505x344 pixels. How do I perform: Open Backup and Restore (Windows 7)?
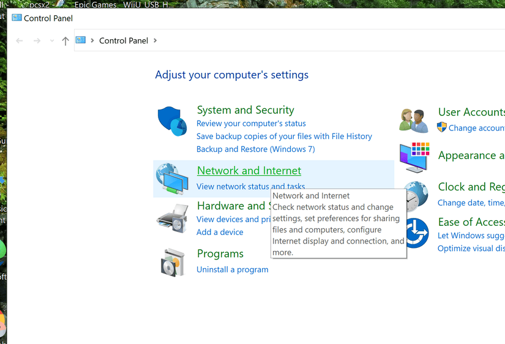point(256,149)
